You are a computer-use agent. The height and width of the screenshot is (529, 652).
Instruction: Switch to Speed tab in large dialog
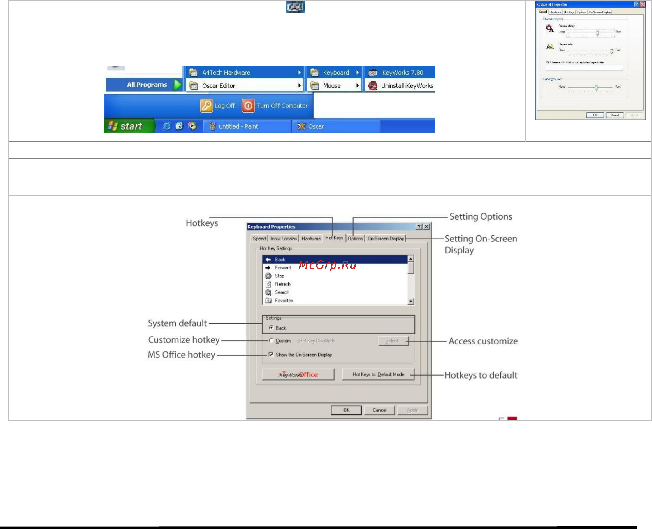tap(259, 238)
